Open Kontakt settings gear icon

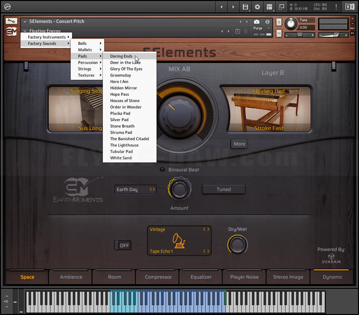(x=258, y=7)
